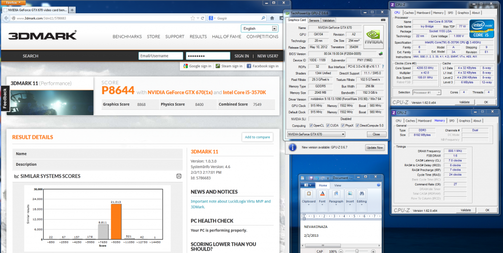The height and width of the screenshot is (253, 503).
Task: Open the Firefox menu button
Action: click(x=13, y=2)
